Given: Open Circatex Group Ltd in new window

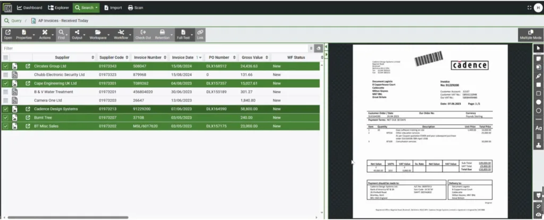Looking at the screenshot, I should click(28, 66).
